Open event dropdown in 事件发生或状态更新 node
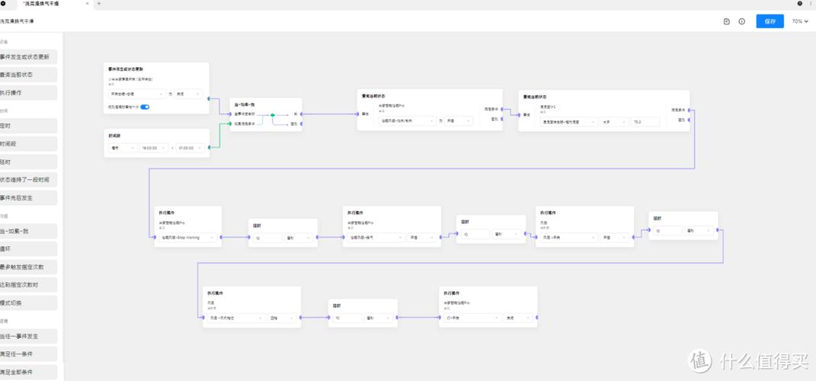816x381 pixels. pos(136,94)
